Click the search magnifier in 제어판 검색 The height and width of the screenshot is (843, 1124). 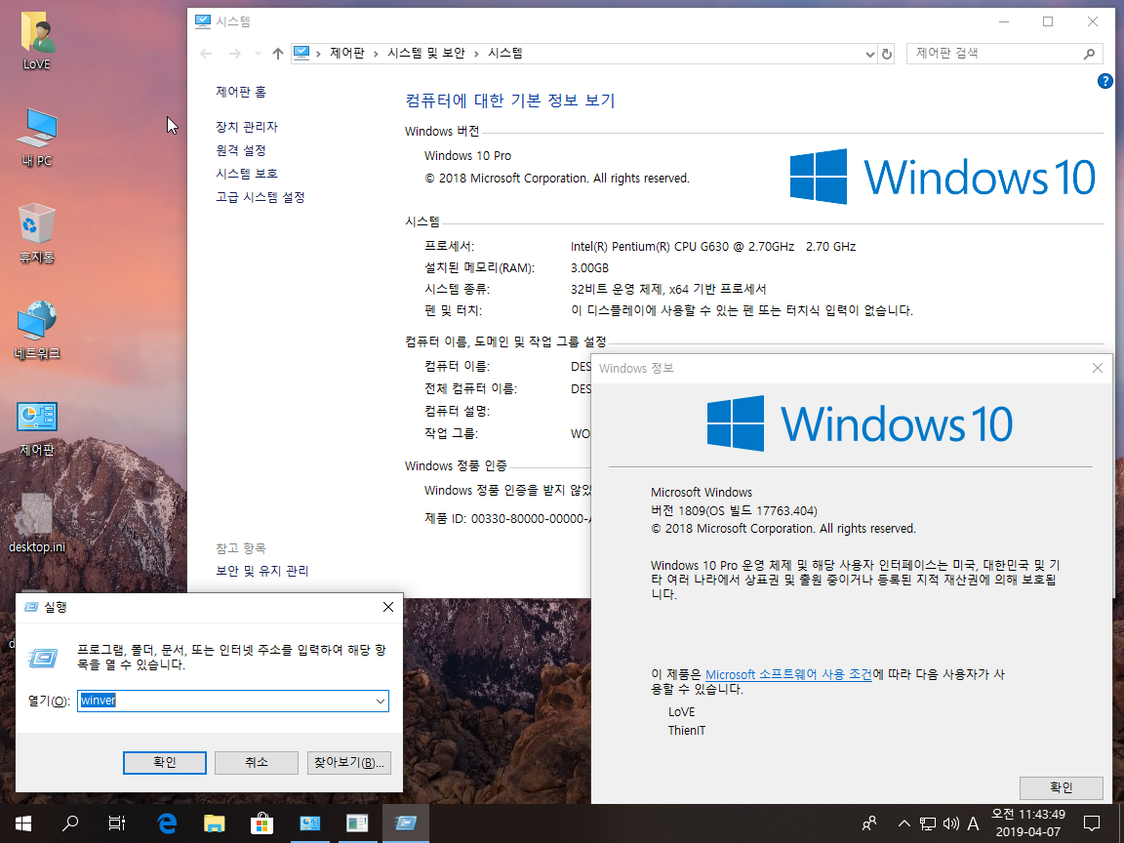tap(1089, 54)
